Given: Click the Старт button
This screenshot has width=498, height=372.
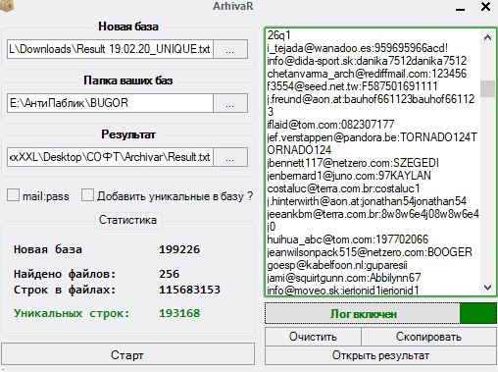Looking at the screenshot, I should 127,354.
